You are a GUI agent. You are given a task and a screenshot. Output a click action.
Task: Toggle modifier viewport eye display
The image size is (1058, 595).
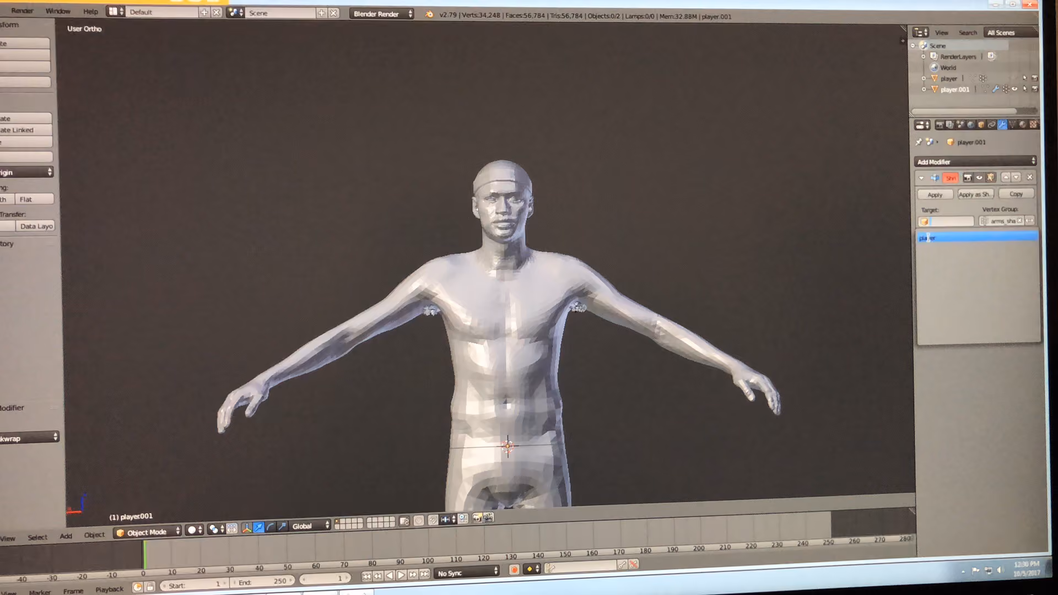(x=979, y=177)
